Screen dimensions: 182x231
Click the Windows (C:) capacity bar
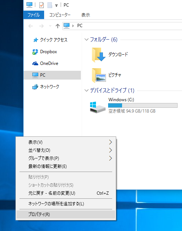pyautogui.click(x=143, y=106)
